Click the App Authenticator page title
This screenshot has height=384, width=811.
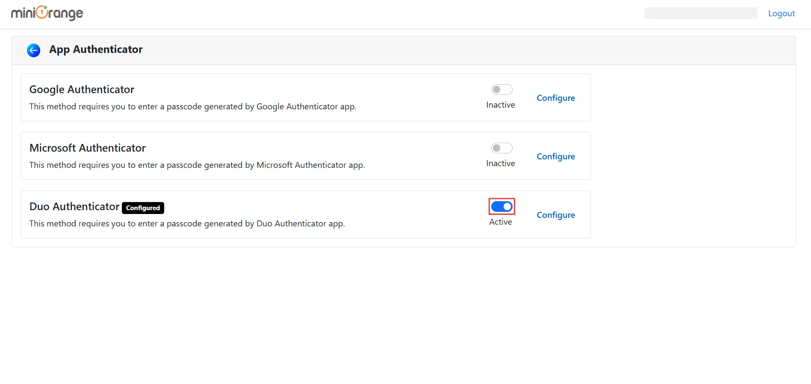coord(96,50)
